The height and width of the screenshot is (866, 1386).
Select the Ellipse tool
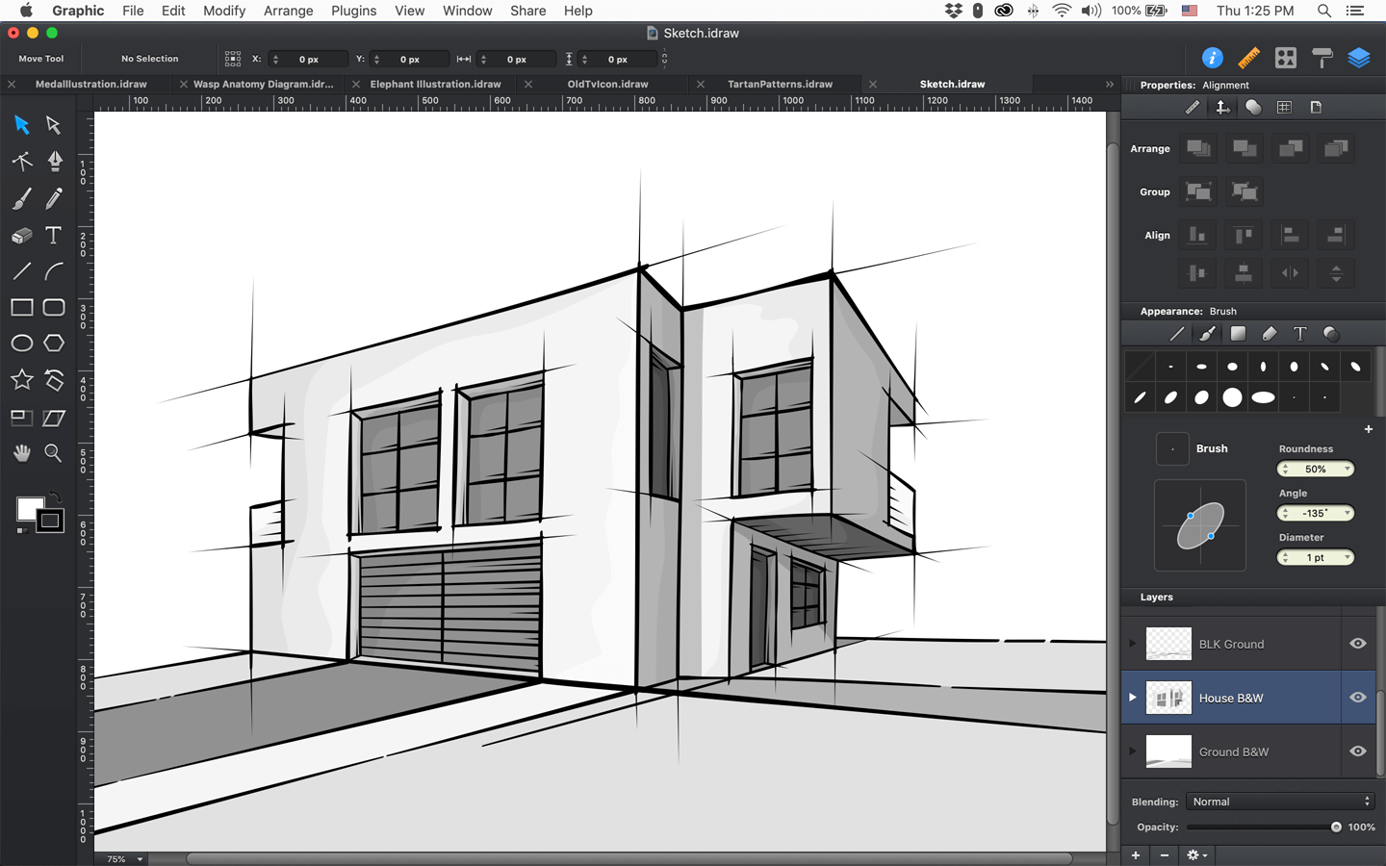pyautogui.click(x=21, y=343)
